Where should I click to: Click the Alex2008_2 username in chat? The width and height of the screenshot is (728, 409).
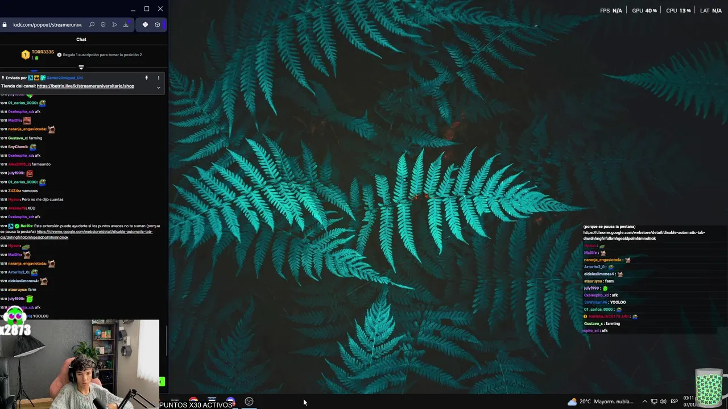point(19,164)
